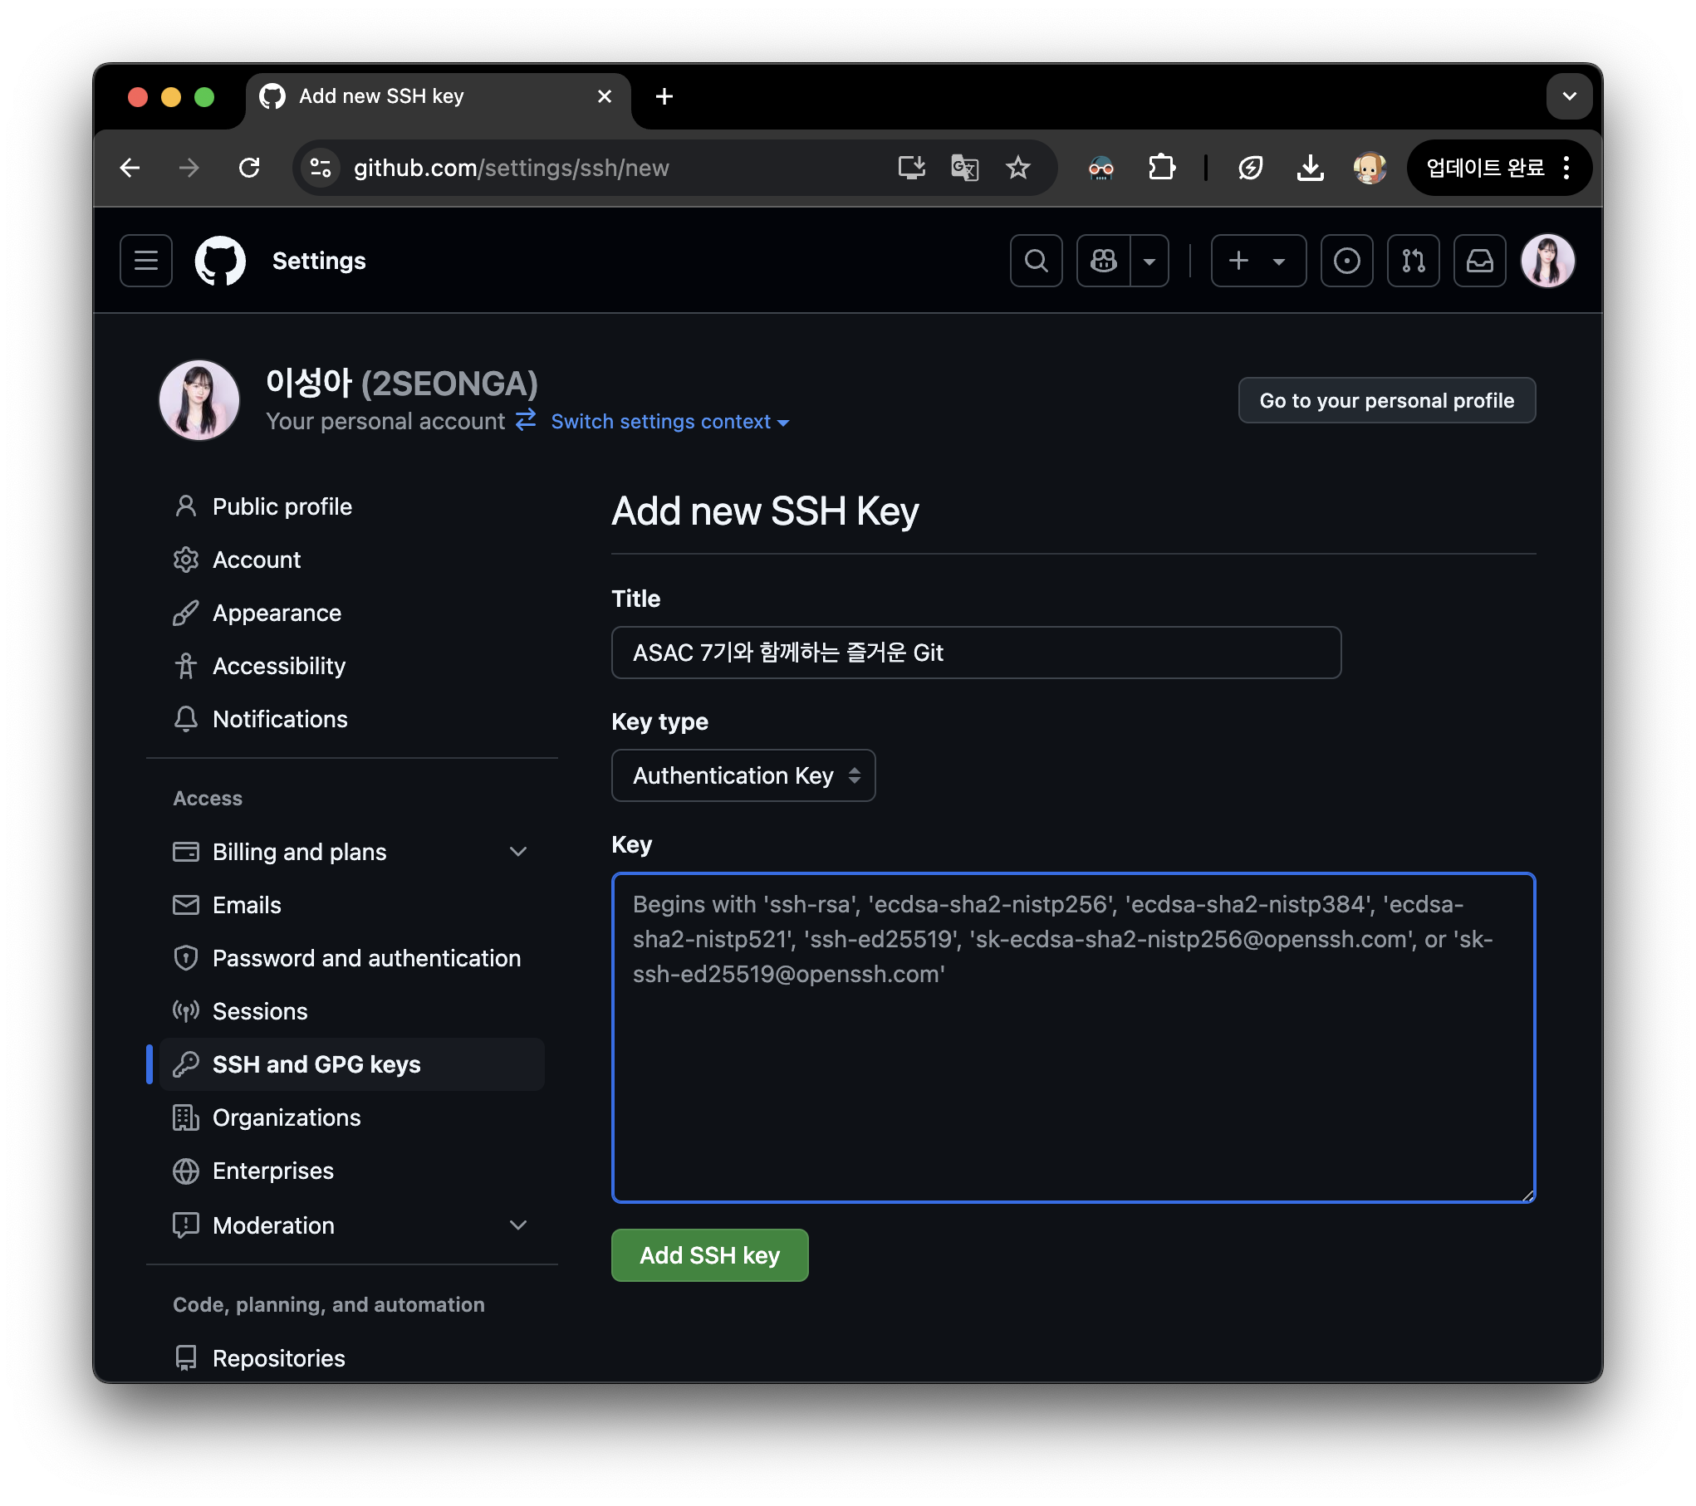Open the GitHub search icon
This screenshot has width=1696, height=1506.
pos(1036,261)
